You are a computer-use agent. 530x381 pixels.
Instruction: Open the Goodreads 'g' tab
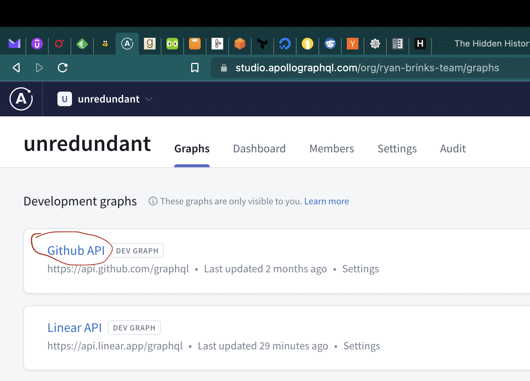[150, 44]
